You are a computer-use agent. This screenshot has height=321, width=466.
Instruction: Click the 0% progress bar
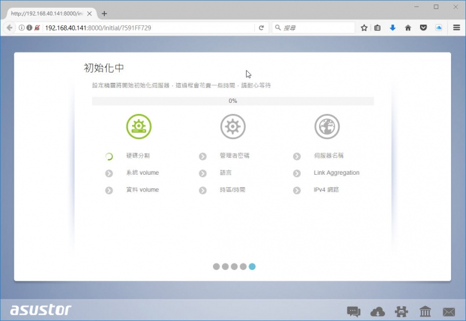click(x=233, y=101)
